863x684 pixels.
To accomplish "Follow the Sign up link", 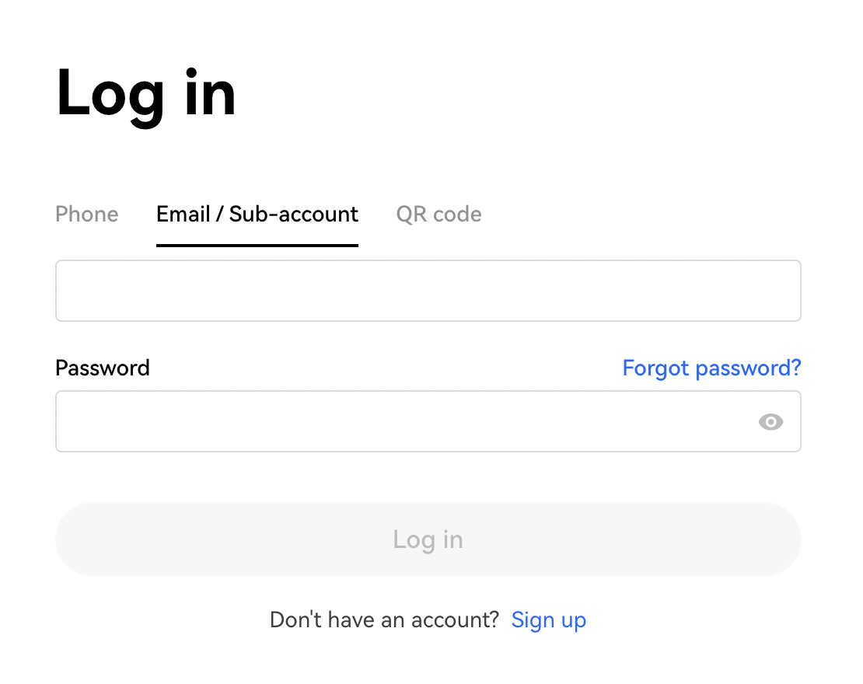I will click(549, 619).
